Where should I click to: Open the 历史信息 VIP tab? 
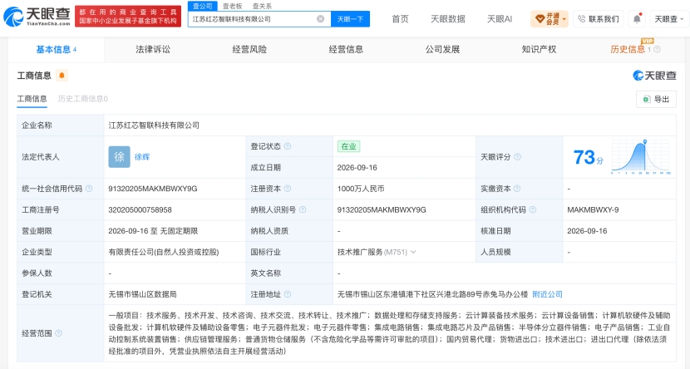point(628,49)
